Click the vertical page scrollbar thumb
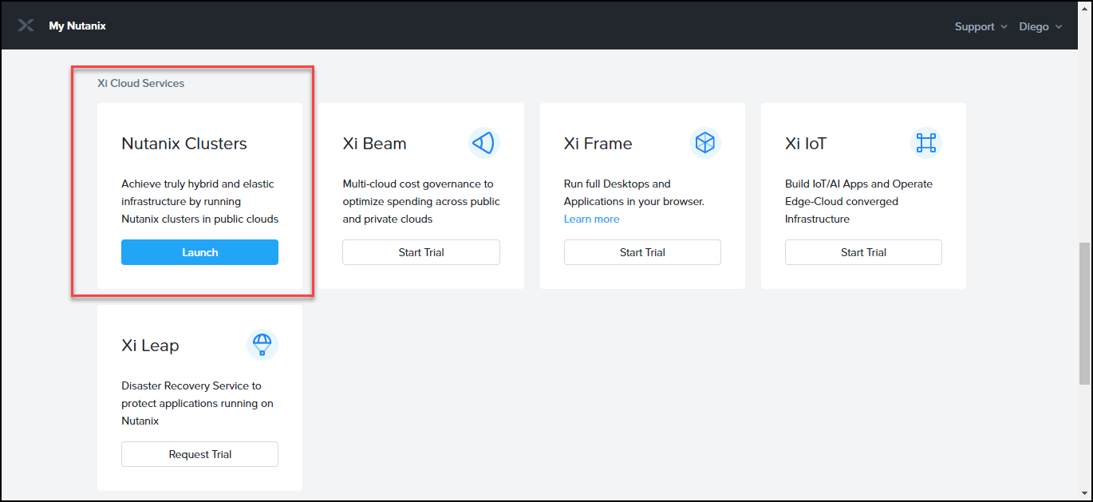This screenshot has height=502, width=1093. pos(1084,319)
